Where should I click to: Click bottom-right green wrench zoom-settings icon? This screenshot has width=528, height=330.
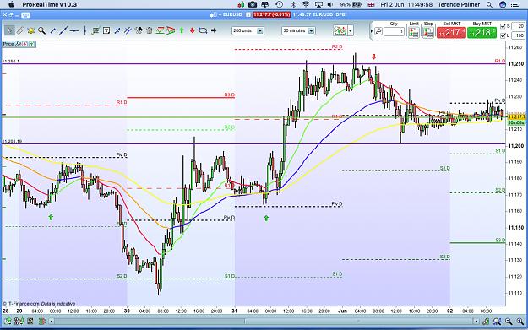(x=485, y=322)
